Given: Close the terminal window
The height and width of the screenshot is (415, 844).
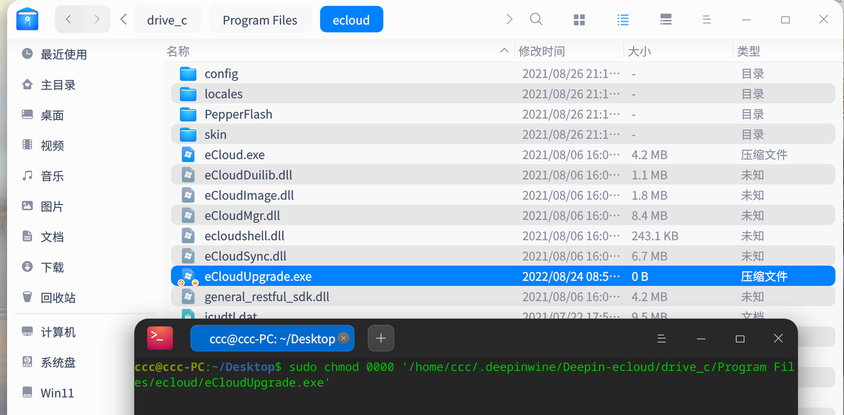Looking at the screenshot, I should (x=778, y=338).
